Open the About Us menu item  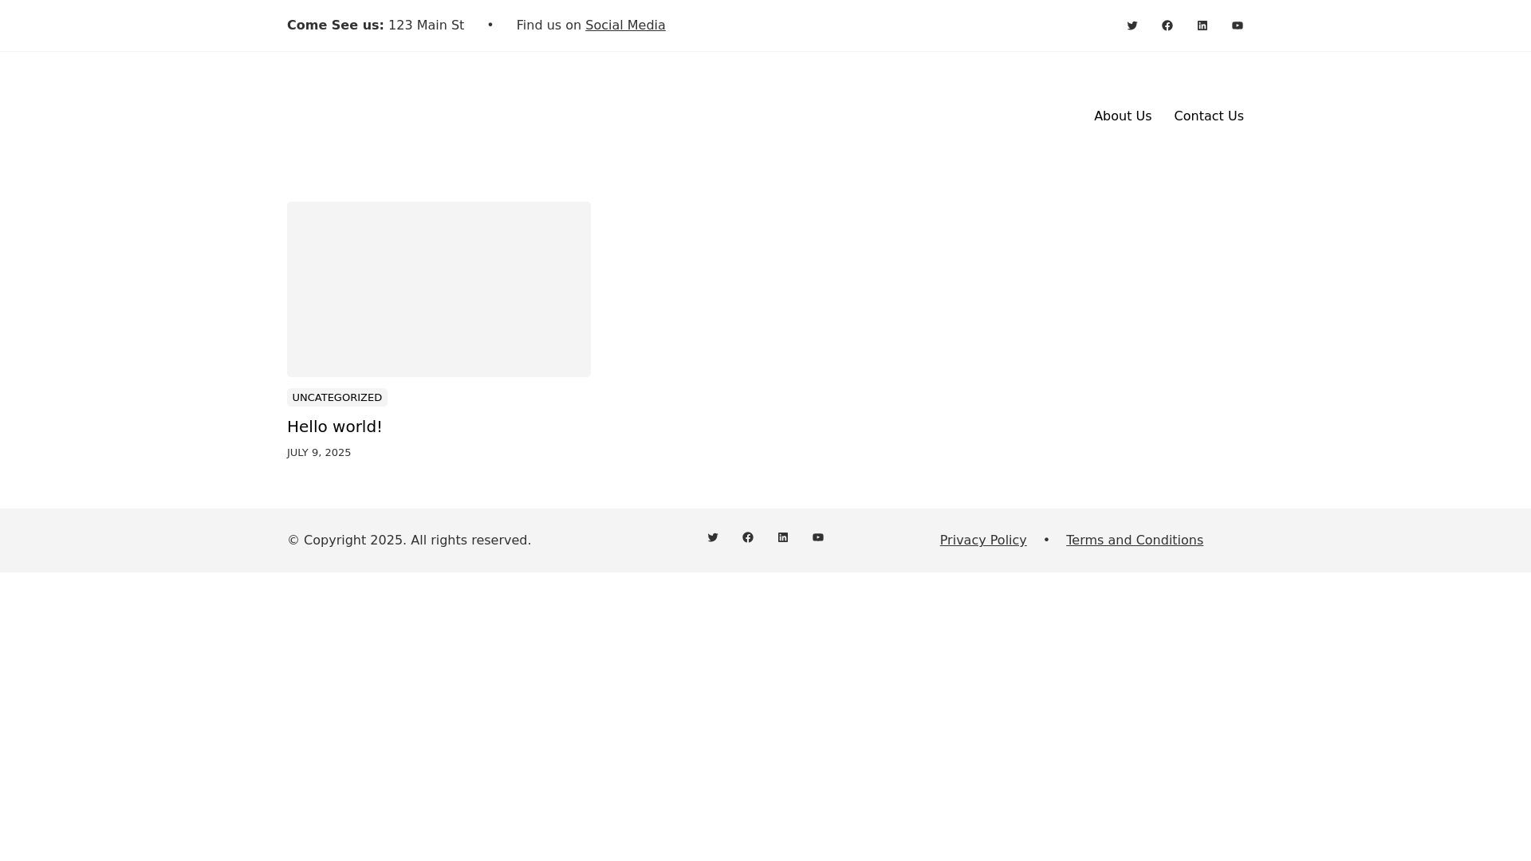click(x=1123, y=116)
